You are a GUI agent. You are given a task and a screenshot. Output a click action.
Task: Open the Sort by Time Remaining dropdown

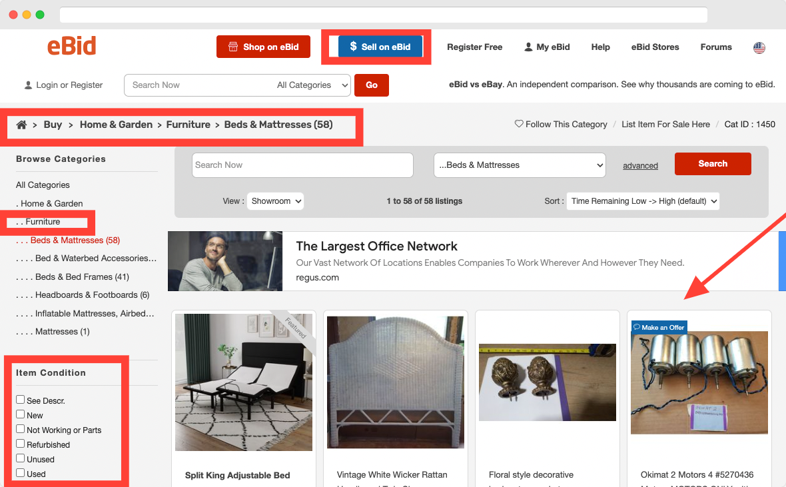pyautogui.click(x=641, y=201)
